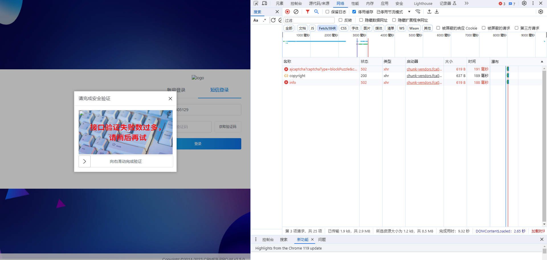Clear the network log
The width and height of the screenshot is (547, 260).
coord(296,12)
